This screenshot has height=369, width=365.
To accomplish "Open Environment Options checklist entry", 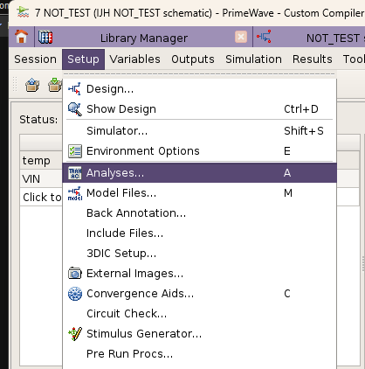I will coord(199,151).
